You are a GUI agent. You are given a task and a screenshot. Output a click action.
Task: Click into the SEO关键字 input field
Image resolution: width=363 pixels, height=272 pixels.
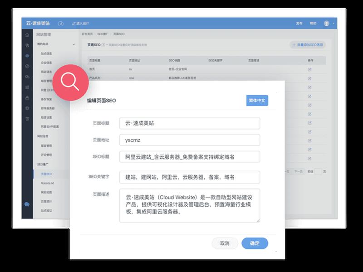click(190, 177)
